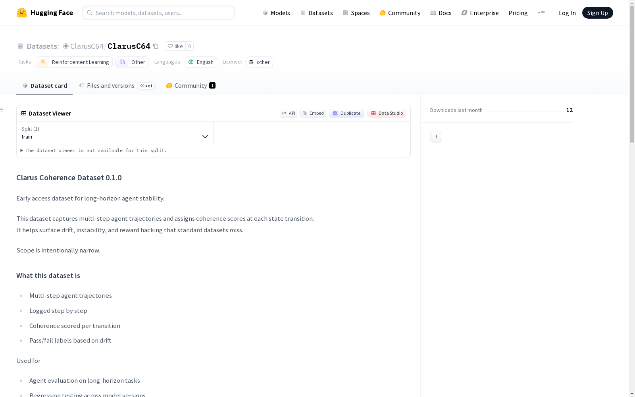Open the three-dot options menu

coord(436,137)
